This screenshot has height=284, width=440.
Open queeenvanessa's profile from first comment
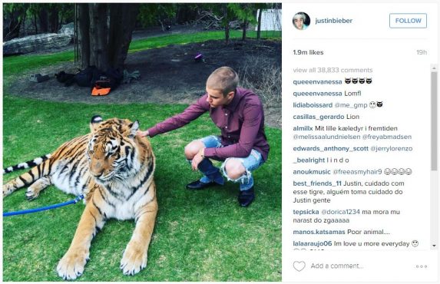[x=317, y=81]
